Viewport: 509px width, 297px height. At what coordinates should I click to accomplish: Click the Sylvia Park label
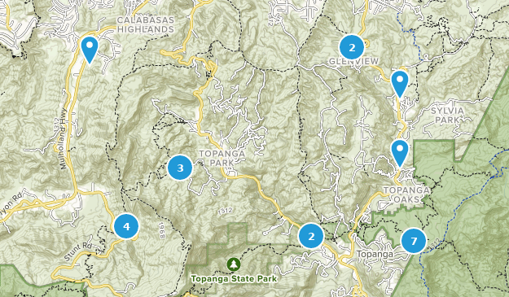coord(447,116)
